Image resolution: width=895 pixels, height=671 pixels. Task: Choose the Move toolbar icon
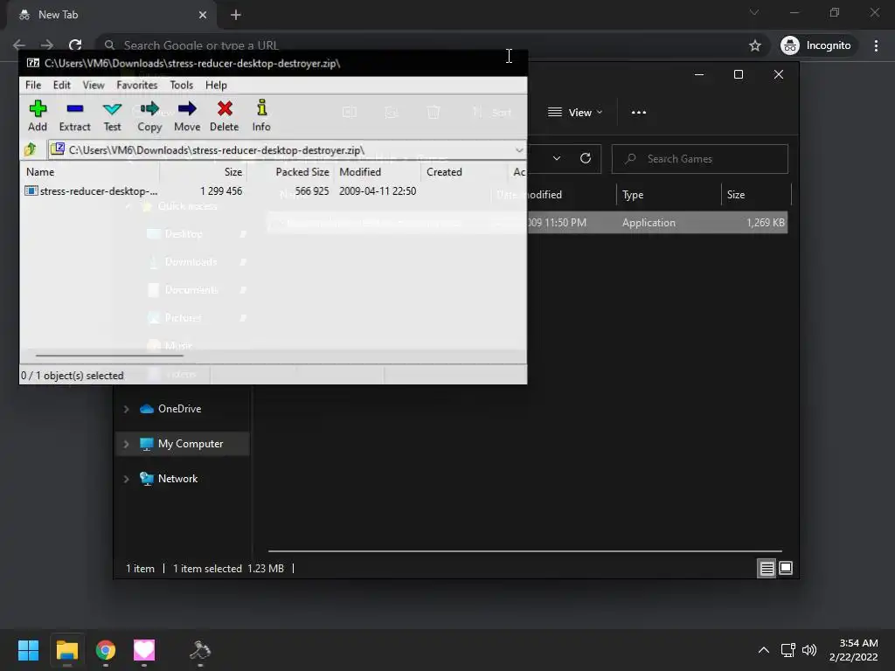click(x=187, y=116)
